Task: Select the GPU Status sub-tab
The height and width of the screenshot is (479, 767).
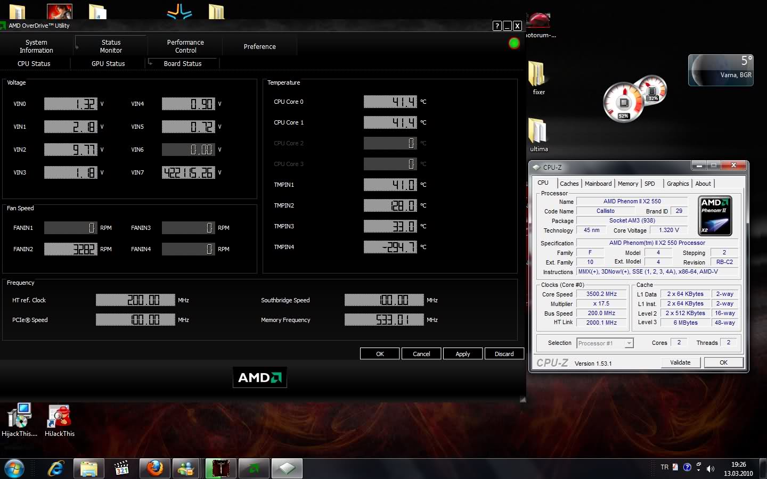Action: (108, 63)
